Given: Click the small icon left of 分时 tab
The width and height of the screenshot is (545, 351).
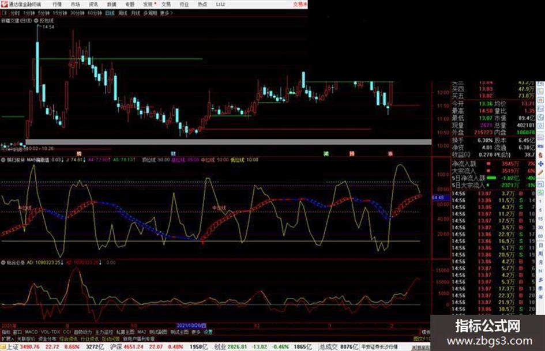Looking at the screenshot, I should [5, 13].
